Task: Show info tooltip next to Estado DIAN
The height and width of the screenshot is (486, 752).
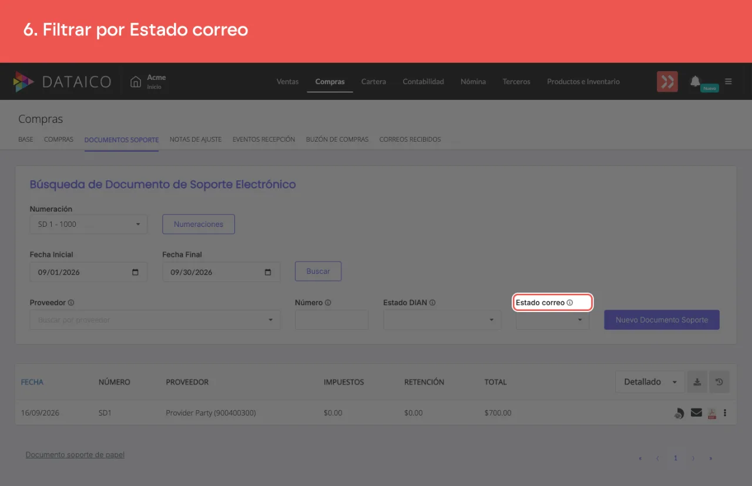Action: point(432,303)
